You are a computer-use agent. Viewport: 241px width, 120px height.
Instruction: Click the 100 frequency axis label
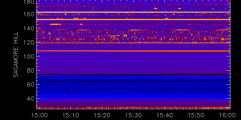pos(29,56)
